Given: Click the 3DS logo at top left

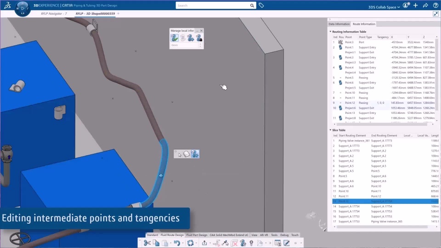Looking at the screenshot, I should click(x=7, y=5).
